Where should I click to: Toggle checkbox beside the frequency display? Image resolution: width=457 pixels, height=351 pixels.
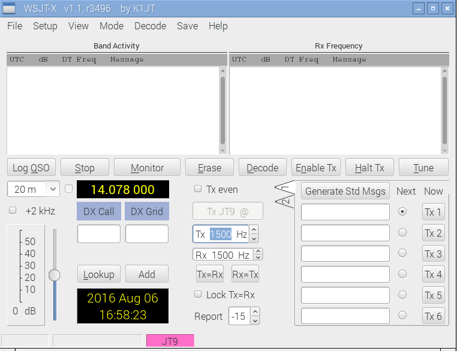(69, 189)
